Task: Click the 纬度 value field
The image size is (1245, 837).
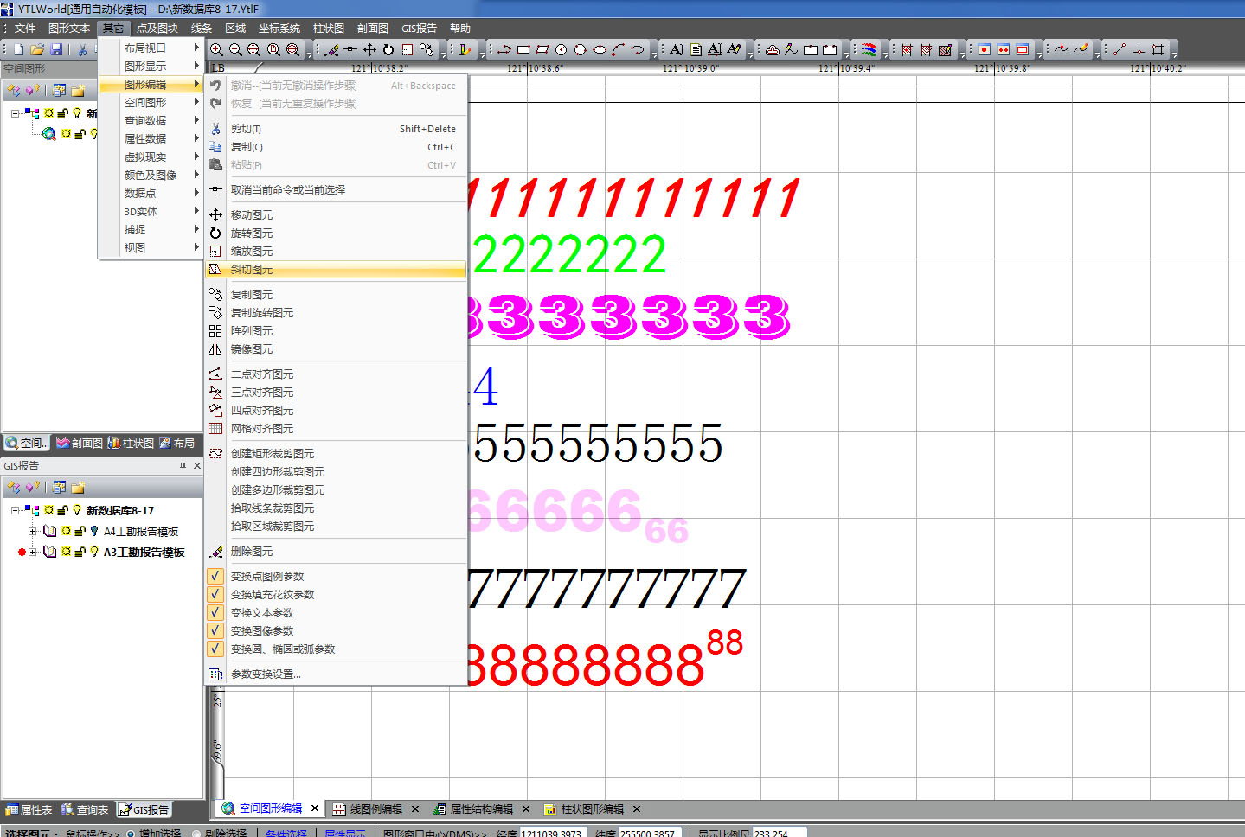Action: click(650, 834)
